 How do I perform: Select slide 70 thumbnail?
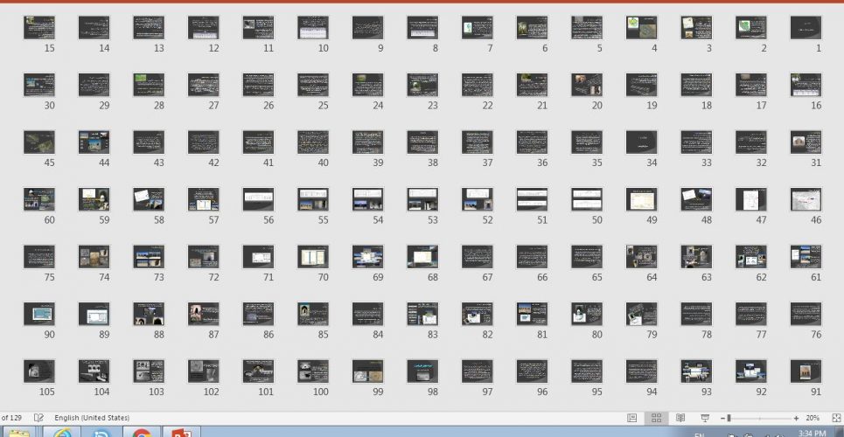(x=313, y=257)
